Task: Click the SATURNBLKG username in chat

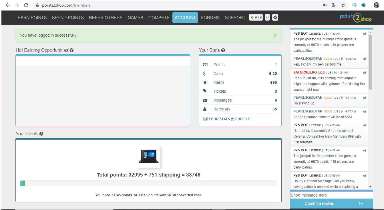Action: click(x=305, y=72)
